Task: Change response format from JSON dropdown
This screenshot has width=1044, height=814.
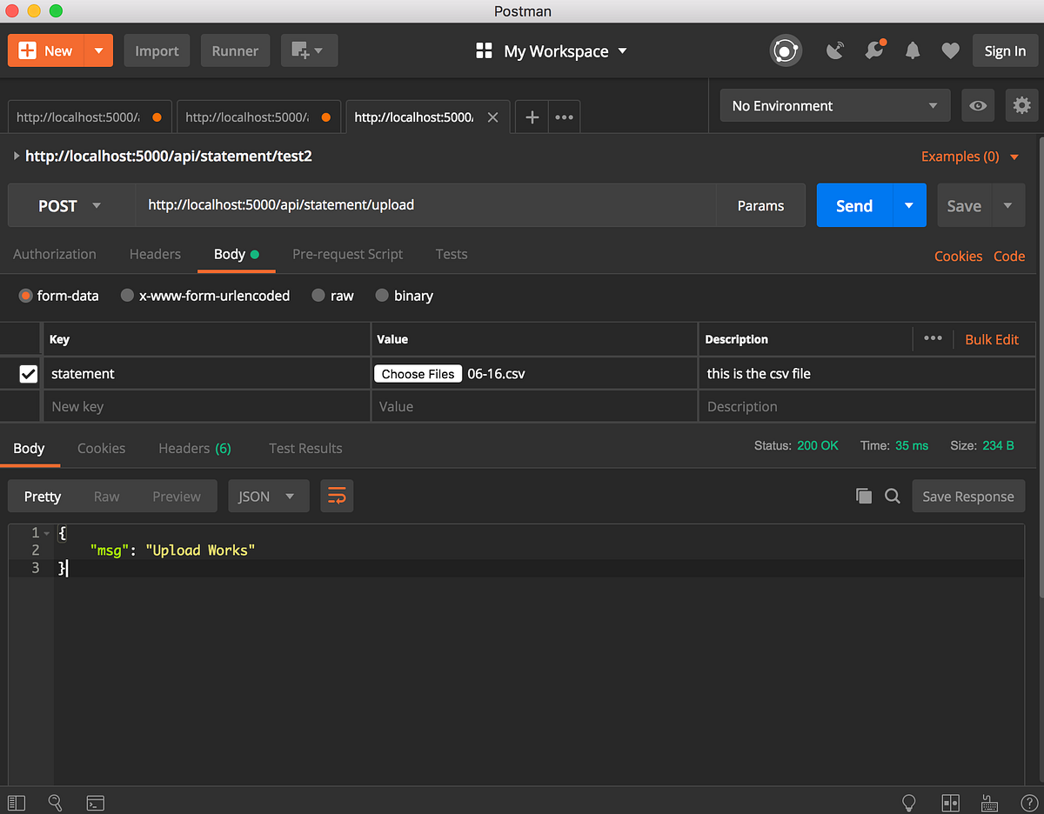Action: pyautogui.click(x=268, y=496)
